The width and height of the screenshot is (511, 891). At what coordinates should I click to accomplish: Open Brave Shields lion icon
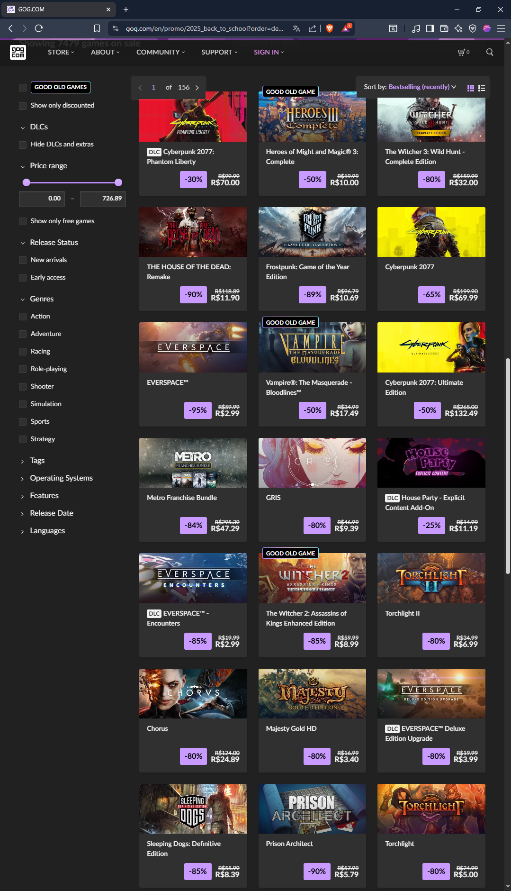pos(330,28)
